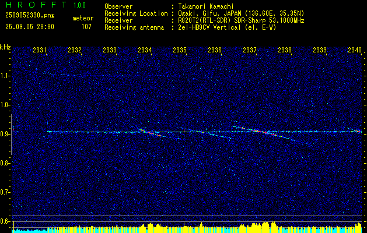Screen dimensions: 367x233
Task: Click the meteor count 107
Action: [x=86, y=27]
